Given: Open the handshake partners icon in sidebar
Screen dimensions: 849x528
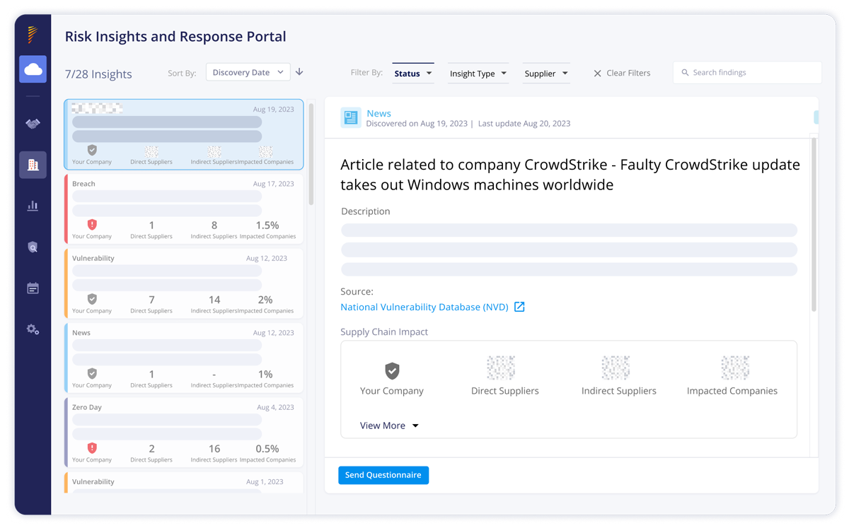Looking at the screenshot, I should (33, 124).
